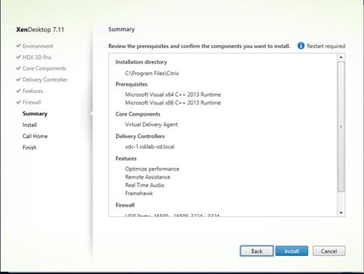Click the Installation directory heading
The width and height of the screenshot is (364, 274).
(141, 62)
